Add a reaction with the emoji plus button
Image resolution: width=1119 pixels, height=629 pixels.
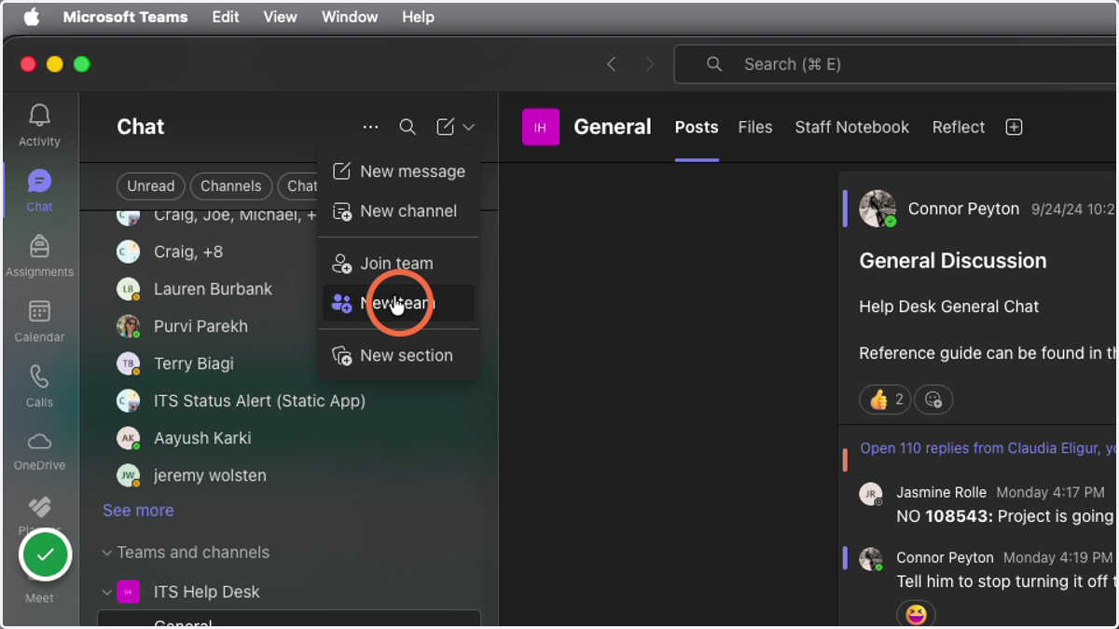[x=933, y=400]
